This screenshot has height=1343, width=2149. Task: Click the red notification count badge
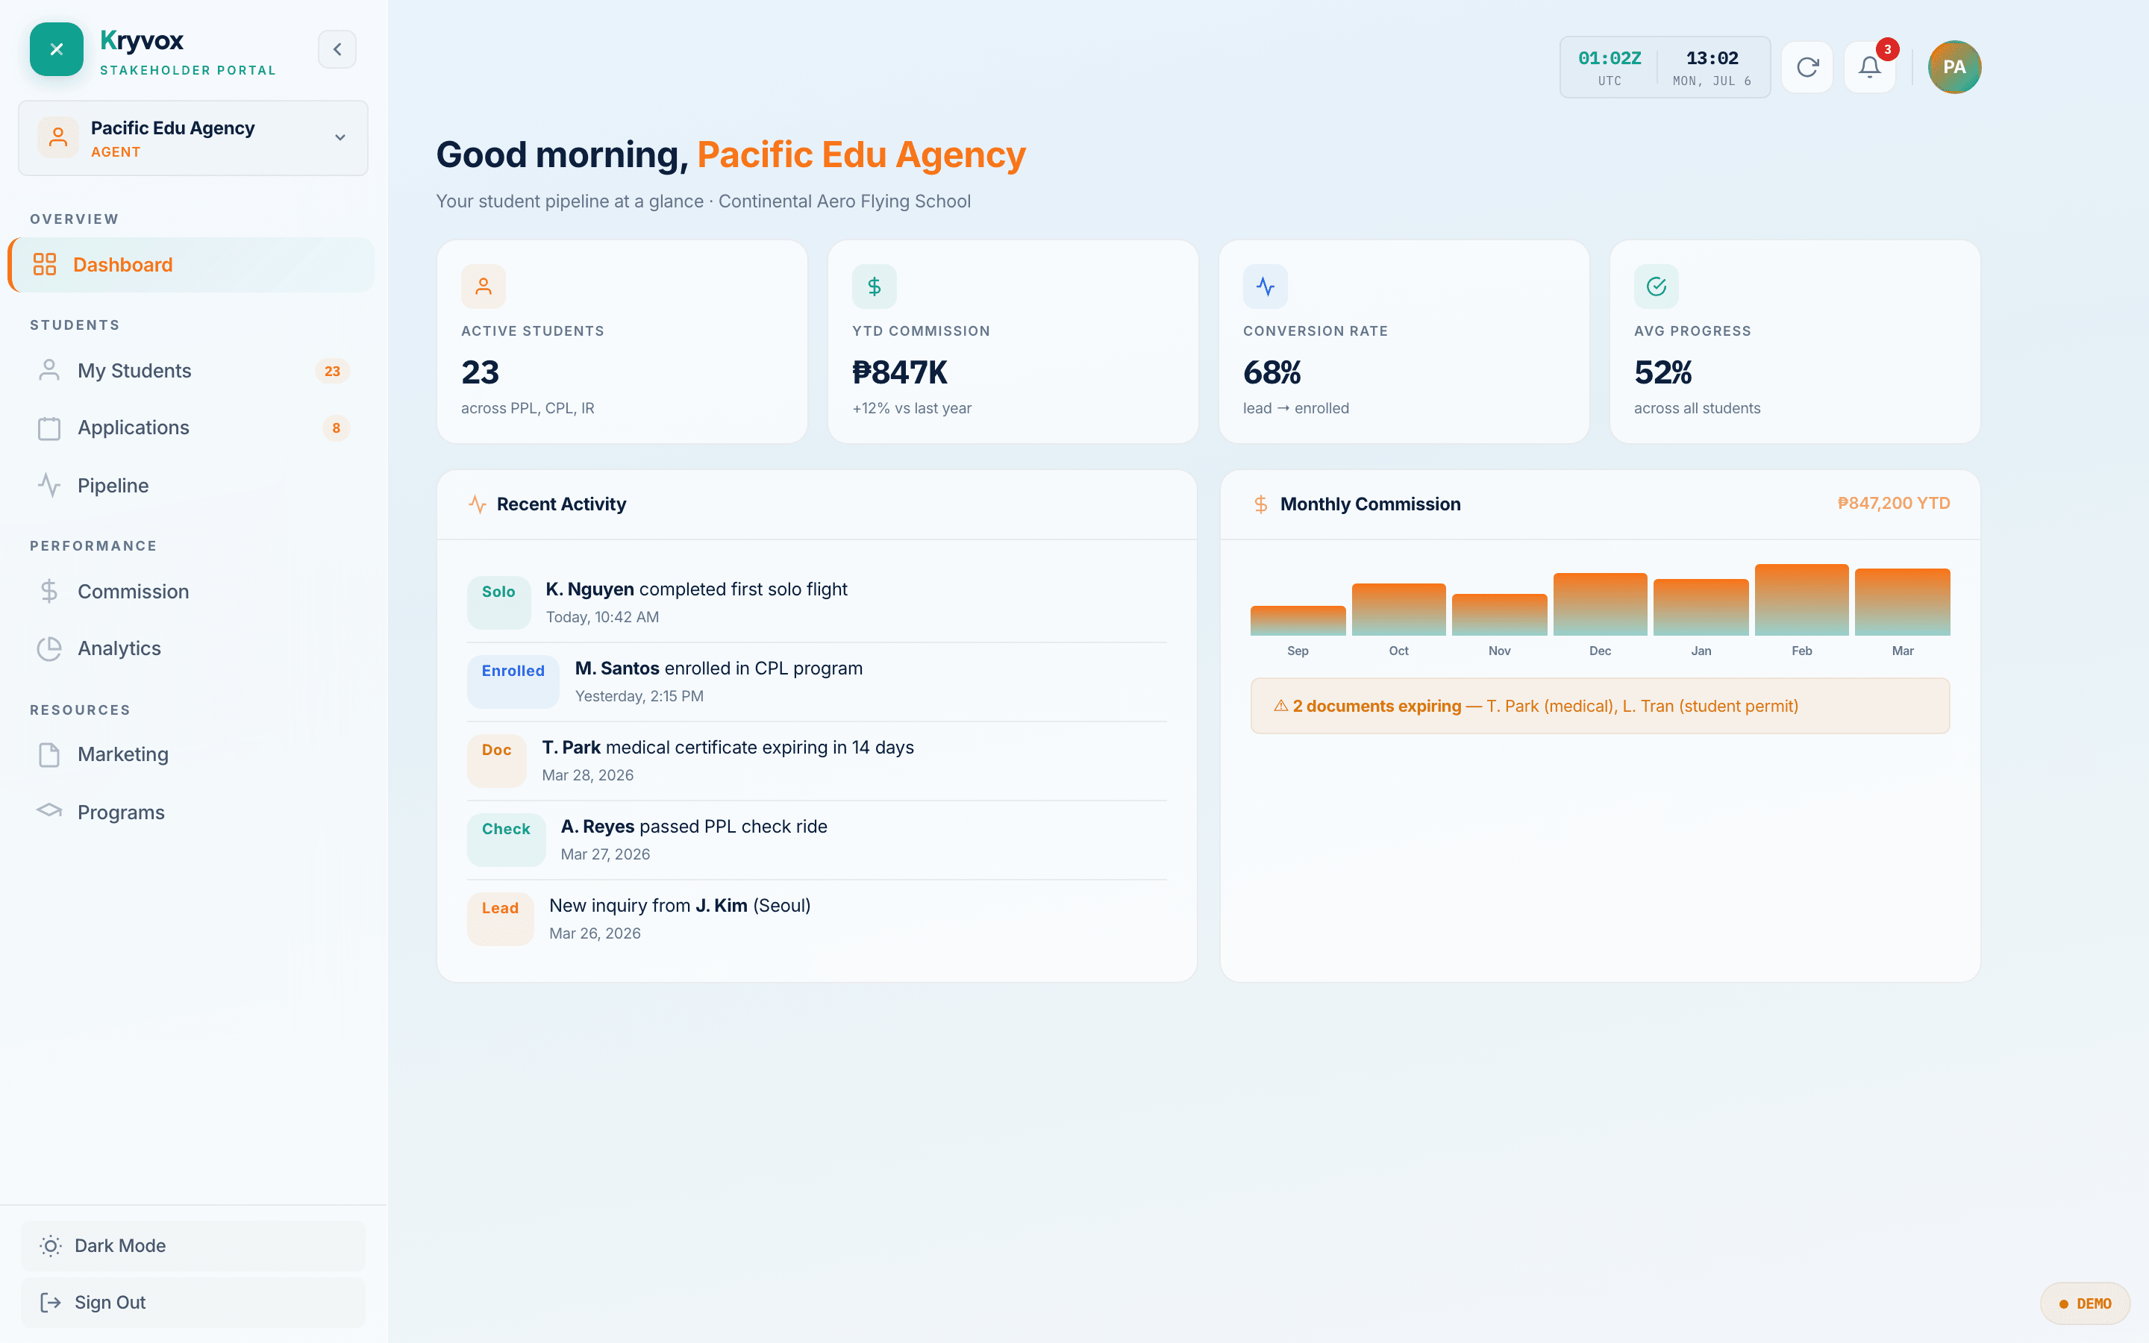coord(1887,50)
